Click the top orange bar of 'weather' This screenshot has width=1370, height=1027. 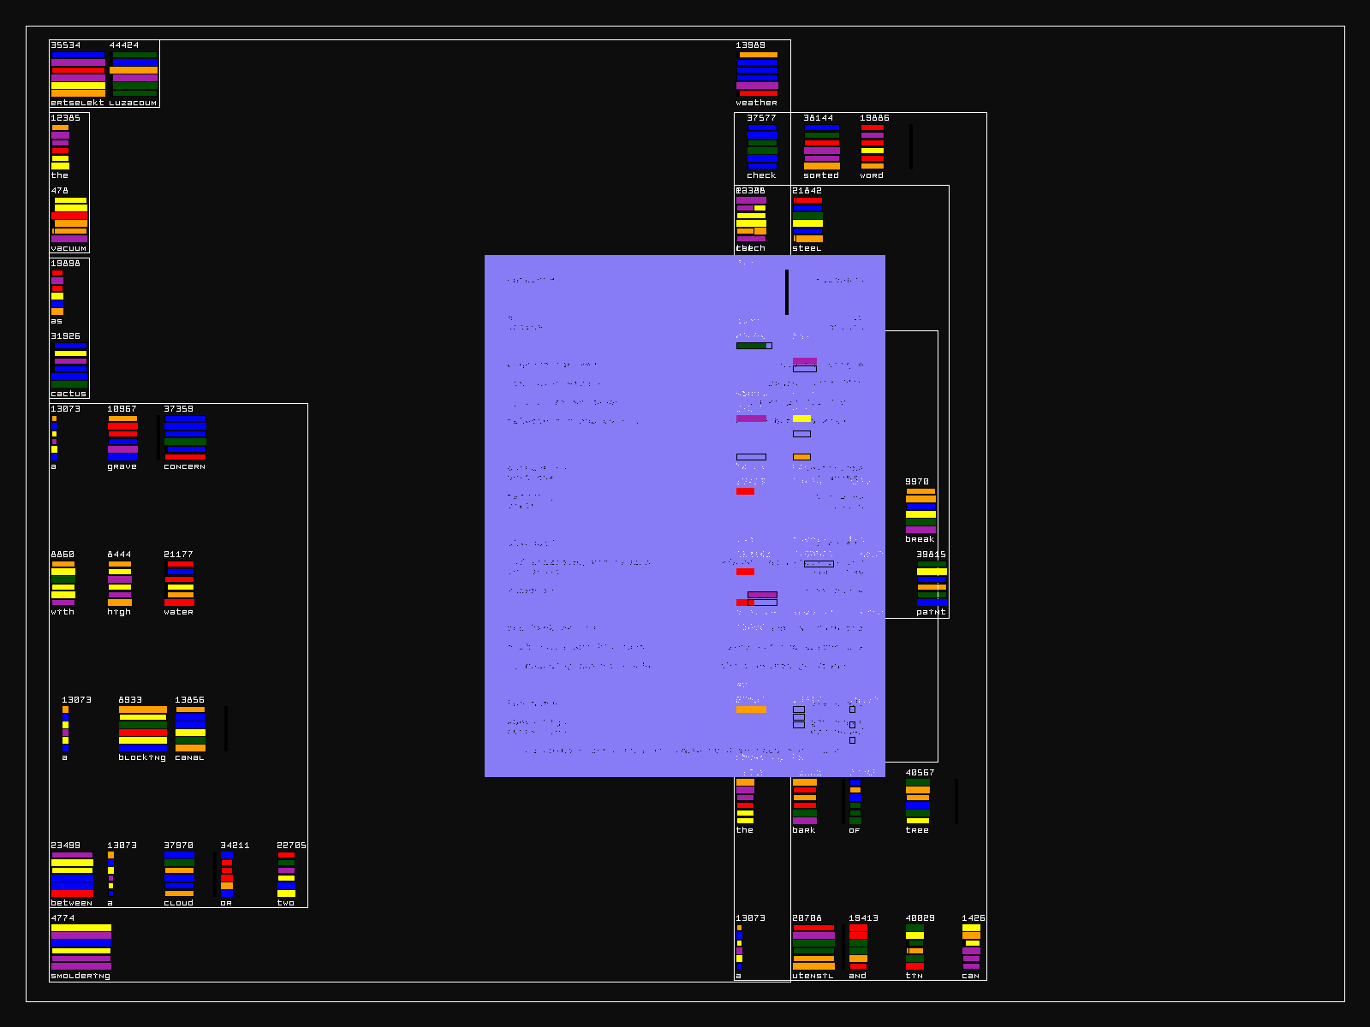pos(758,55)
